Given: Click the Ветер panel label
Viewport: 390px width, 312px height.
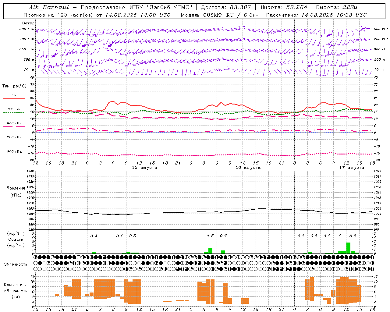Looking at the screenshot, I should click(28, 23).
